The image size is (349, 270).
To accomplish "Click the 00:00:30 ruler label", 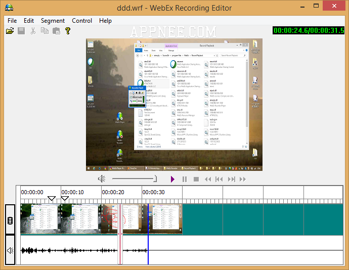I will [x=153, y=192].
